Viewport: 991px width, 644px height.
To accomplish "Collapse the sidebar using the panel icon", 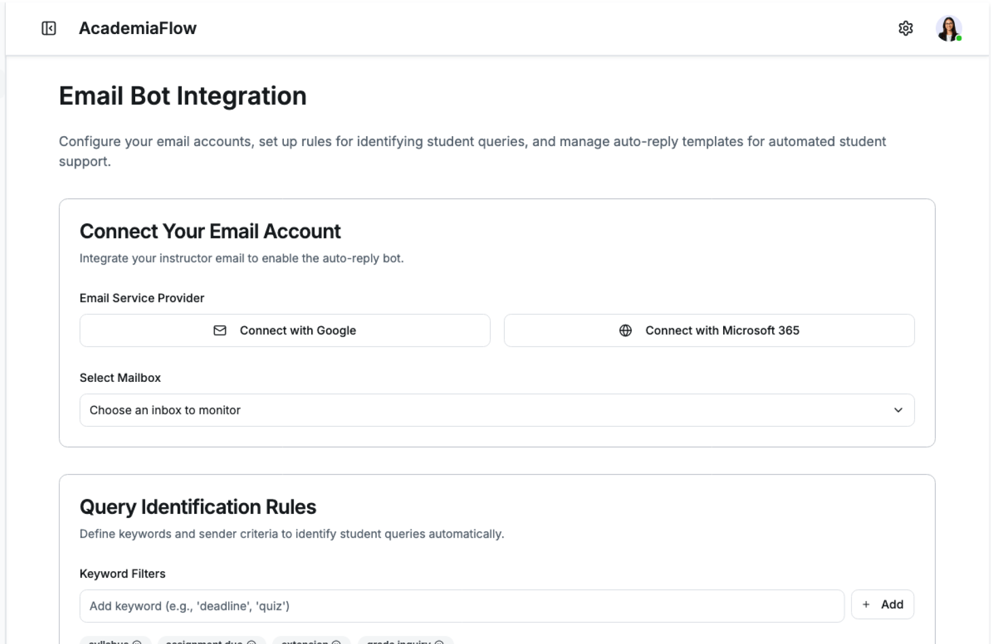I will pyautogui.click(x=49, y=28).
